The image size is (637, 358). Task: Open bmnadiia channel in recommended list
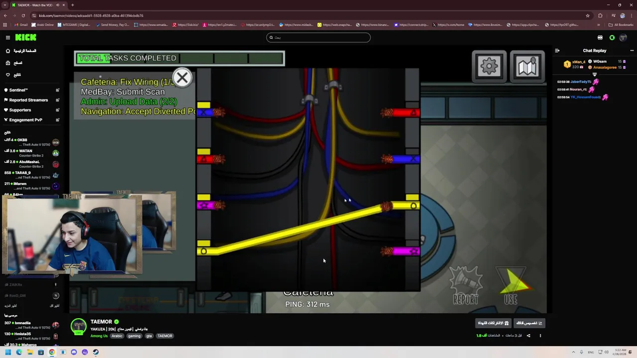pos(31,325)
